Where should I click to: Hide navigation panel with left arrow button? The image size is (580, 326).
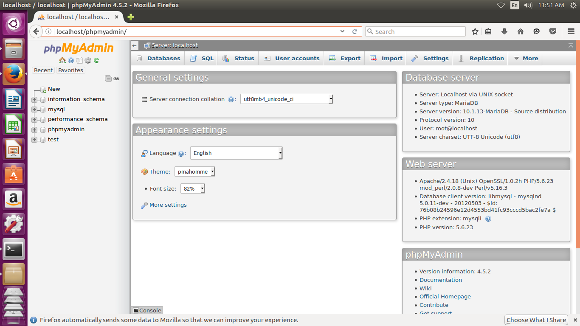click(135, 45)
